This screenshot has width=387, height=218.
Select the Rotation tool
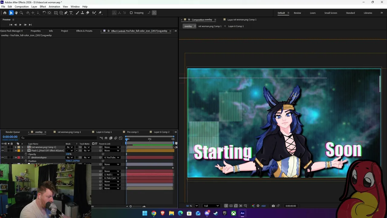point(44,13)
